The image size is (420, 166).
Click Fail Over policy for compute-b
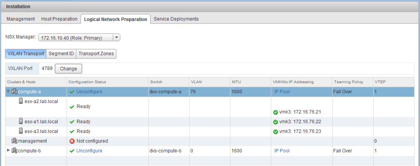[342, 151]
